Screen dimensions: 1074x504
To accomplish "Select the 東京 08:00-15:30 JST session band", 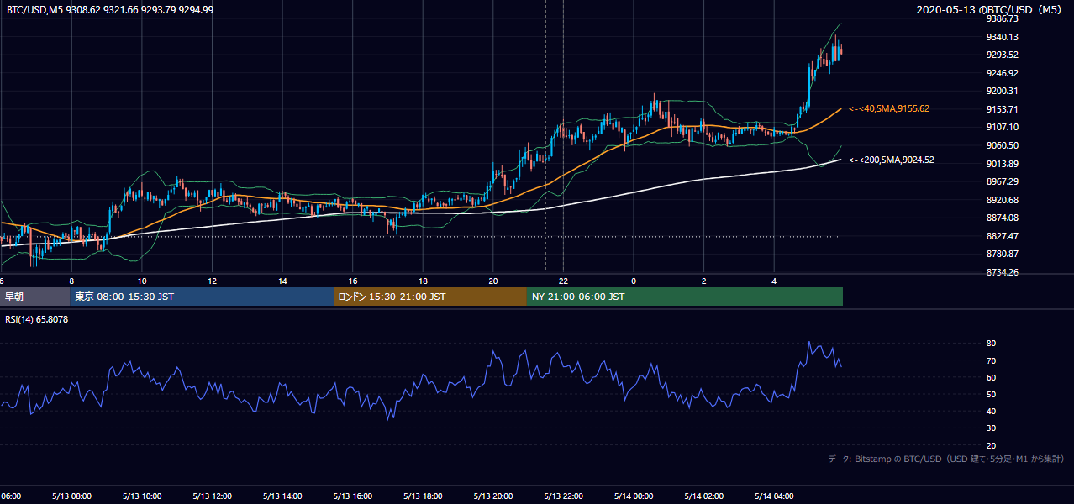I will (x=202, y=297).
